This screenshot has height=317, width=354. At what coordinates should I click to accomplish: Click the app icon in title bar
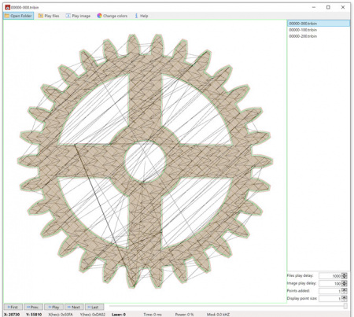click(8, 7)
